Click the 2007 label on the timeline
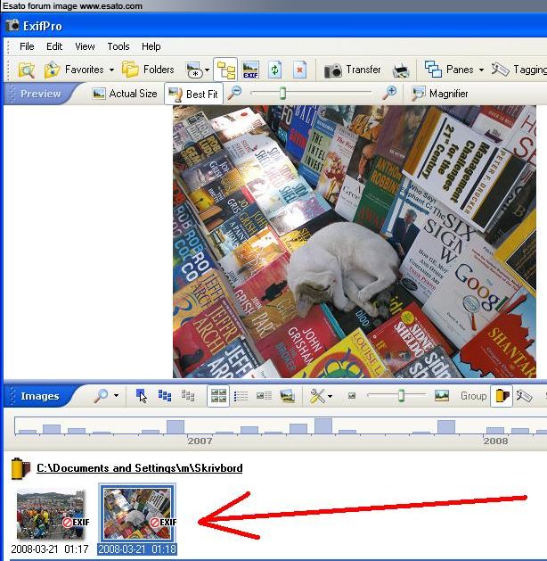547x561 pixels. [x=200, y=441]
